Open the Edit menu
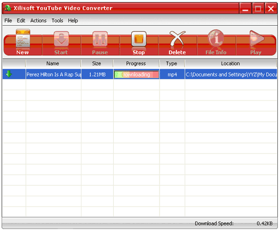Image resolution: width=279 pixels, height=231 pixels. 21,21
